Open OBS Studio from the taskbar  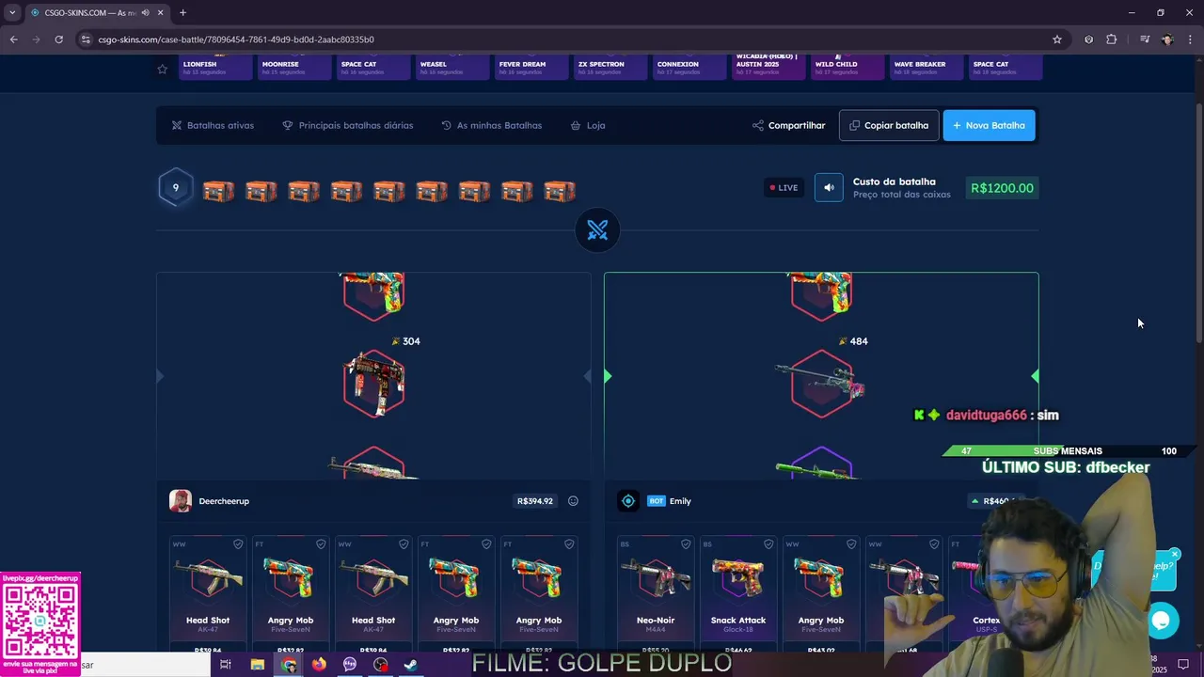coord(380,665)
